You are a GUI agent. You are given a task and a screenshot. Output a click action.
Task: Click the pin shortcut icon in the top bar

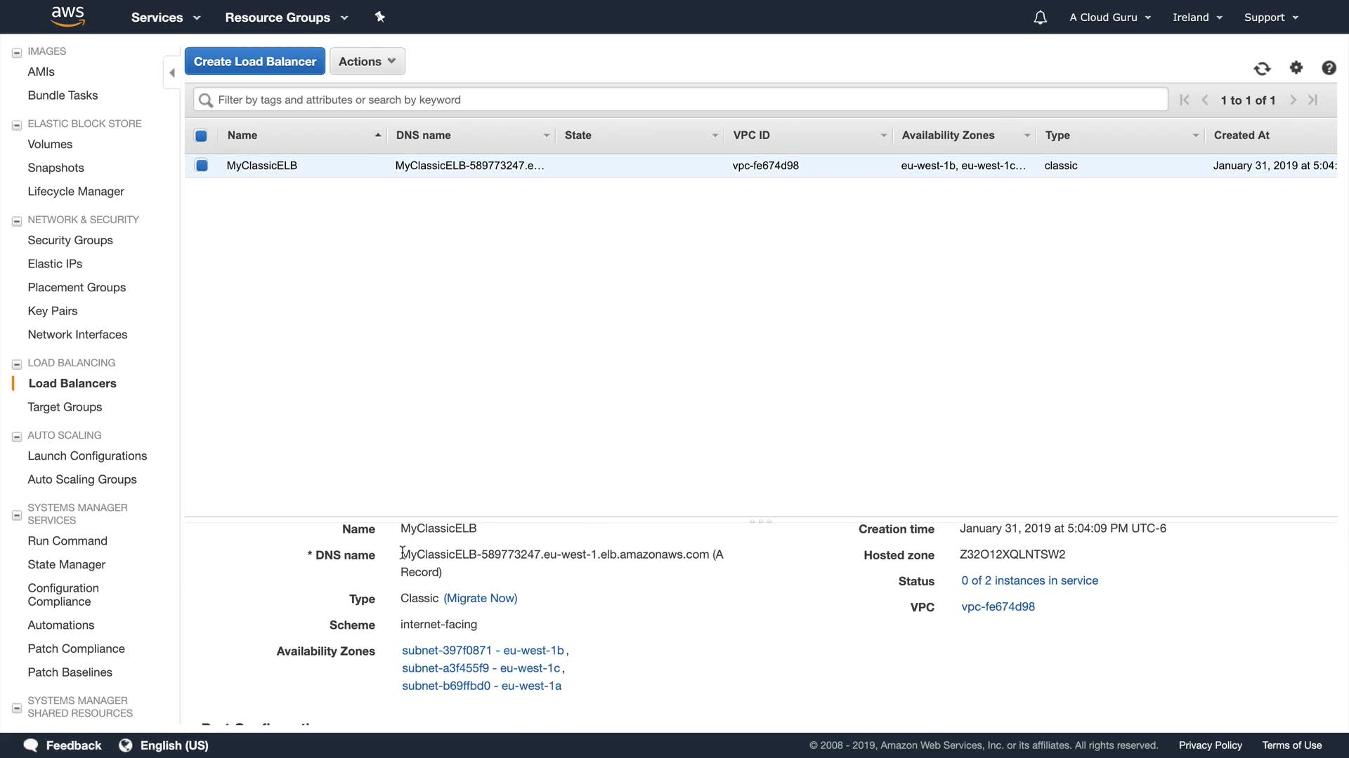(379, 17)
